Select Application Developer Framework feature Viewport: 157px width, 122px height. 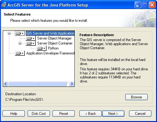(50, 53)
